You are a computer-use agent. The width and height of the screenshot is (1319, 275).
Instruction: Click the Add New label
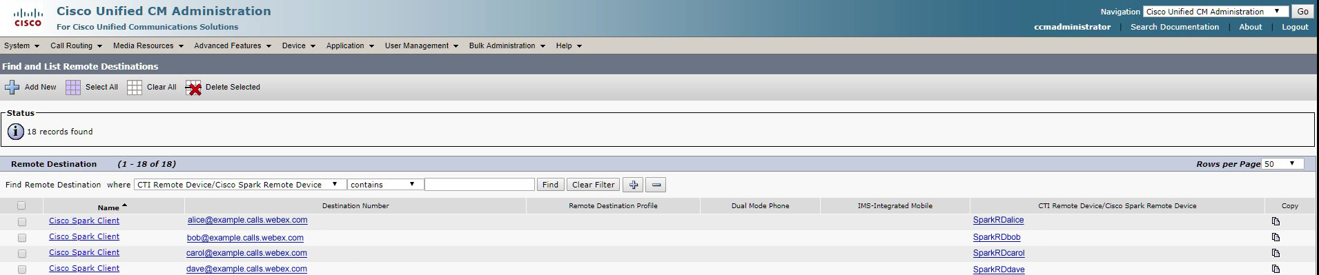pyautogui.click(x=41, y=88)
